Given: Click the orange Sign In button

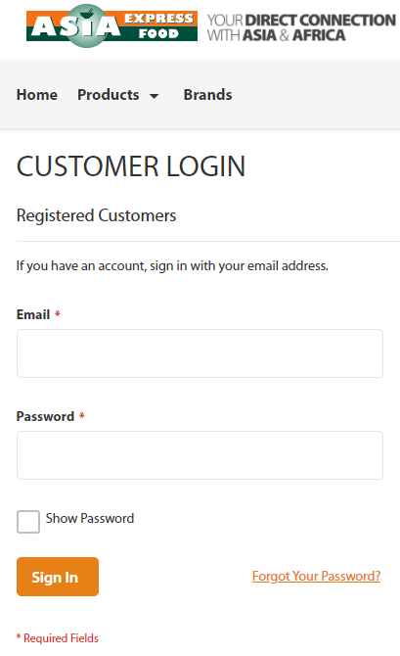Looking at the screenshot, I should pyautogui.click(x=58, y=577).
